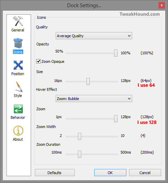Click the Opacity slider handle
Image resolution: width=168 pixels, height=183 pixels.
pyautogui.click(x=116, y=53)
